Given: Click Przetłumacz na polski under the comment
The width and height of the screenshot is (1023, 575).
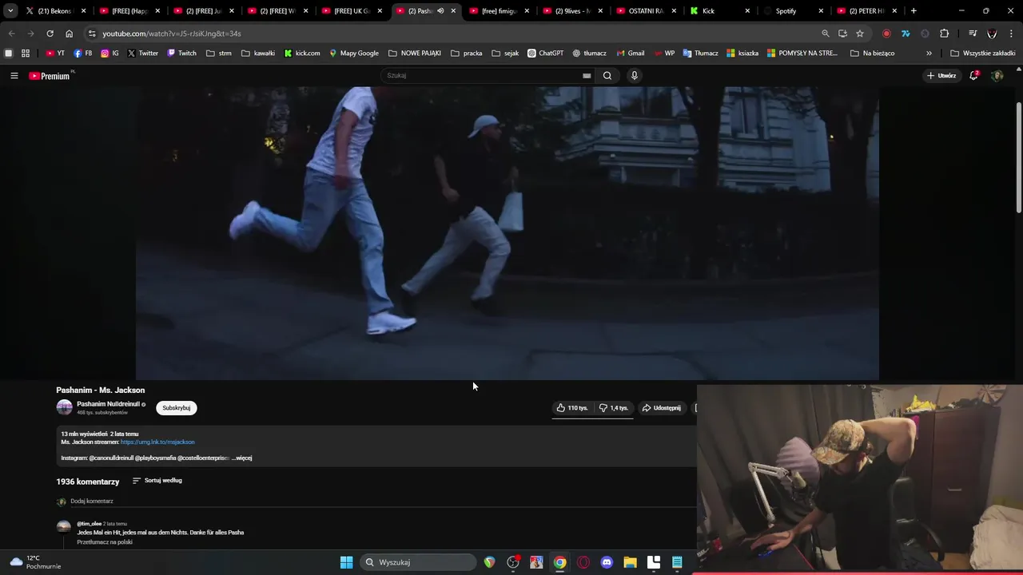Looking at the screenshot, I should point(105,542).
